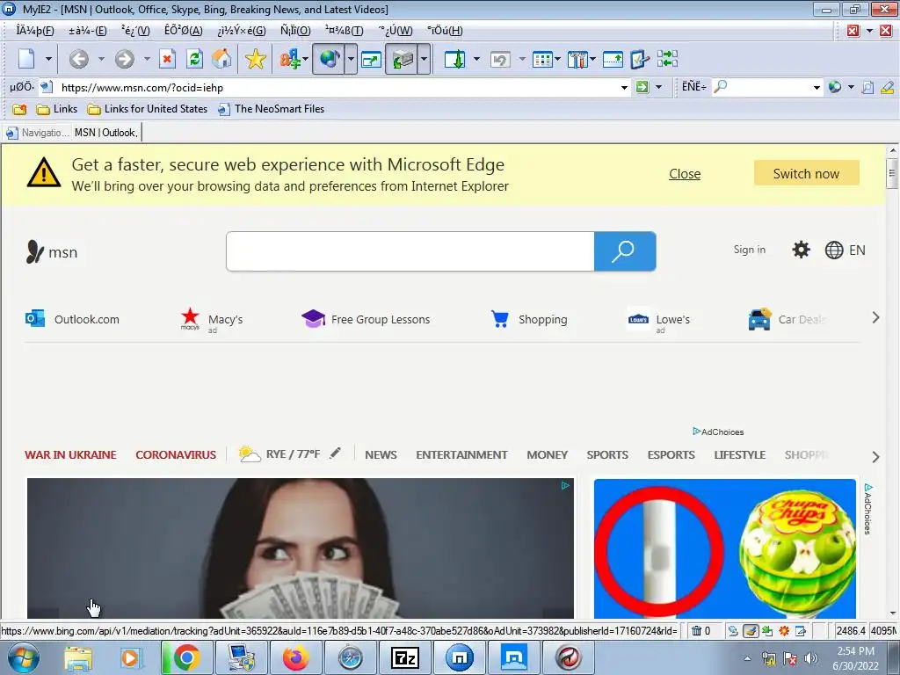Open The NeoSmart Files bookmark
The height and width of the screenshot is (675, 900).
pos(271,109)
